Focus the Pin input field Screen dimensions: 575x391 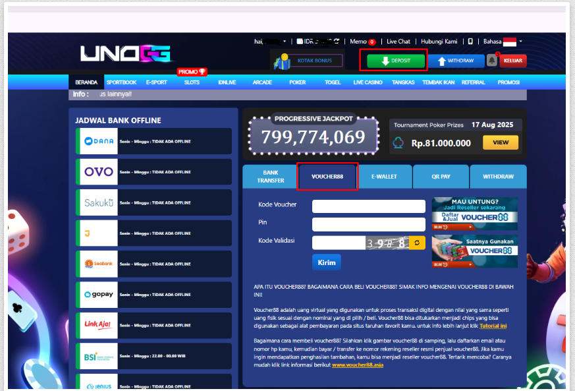[369, 224]
